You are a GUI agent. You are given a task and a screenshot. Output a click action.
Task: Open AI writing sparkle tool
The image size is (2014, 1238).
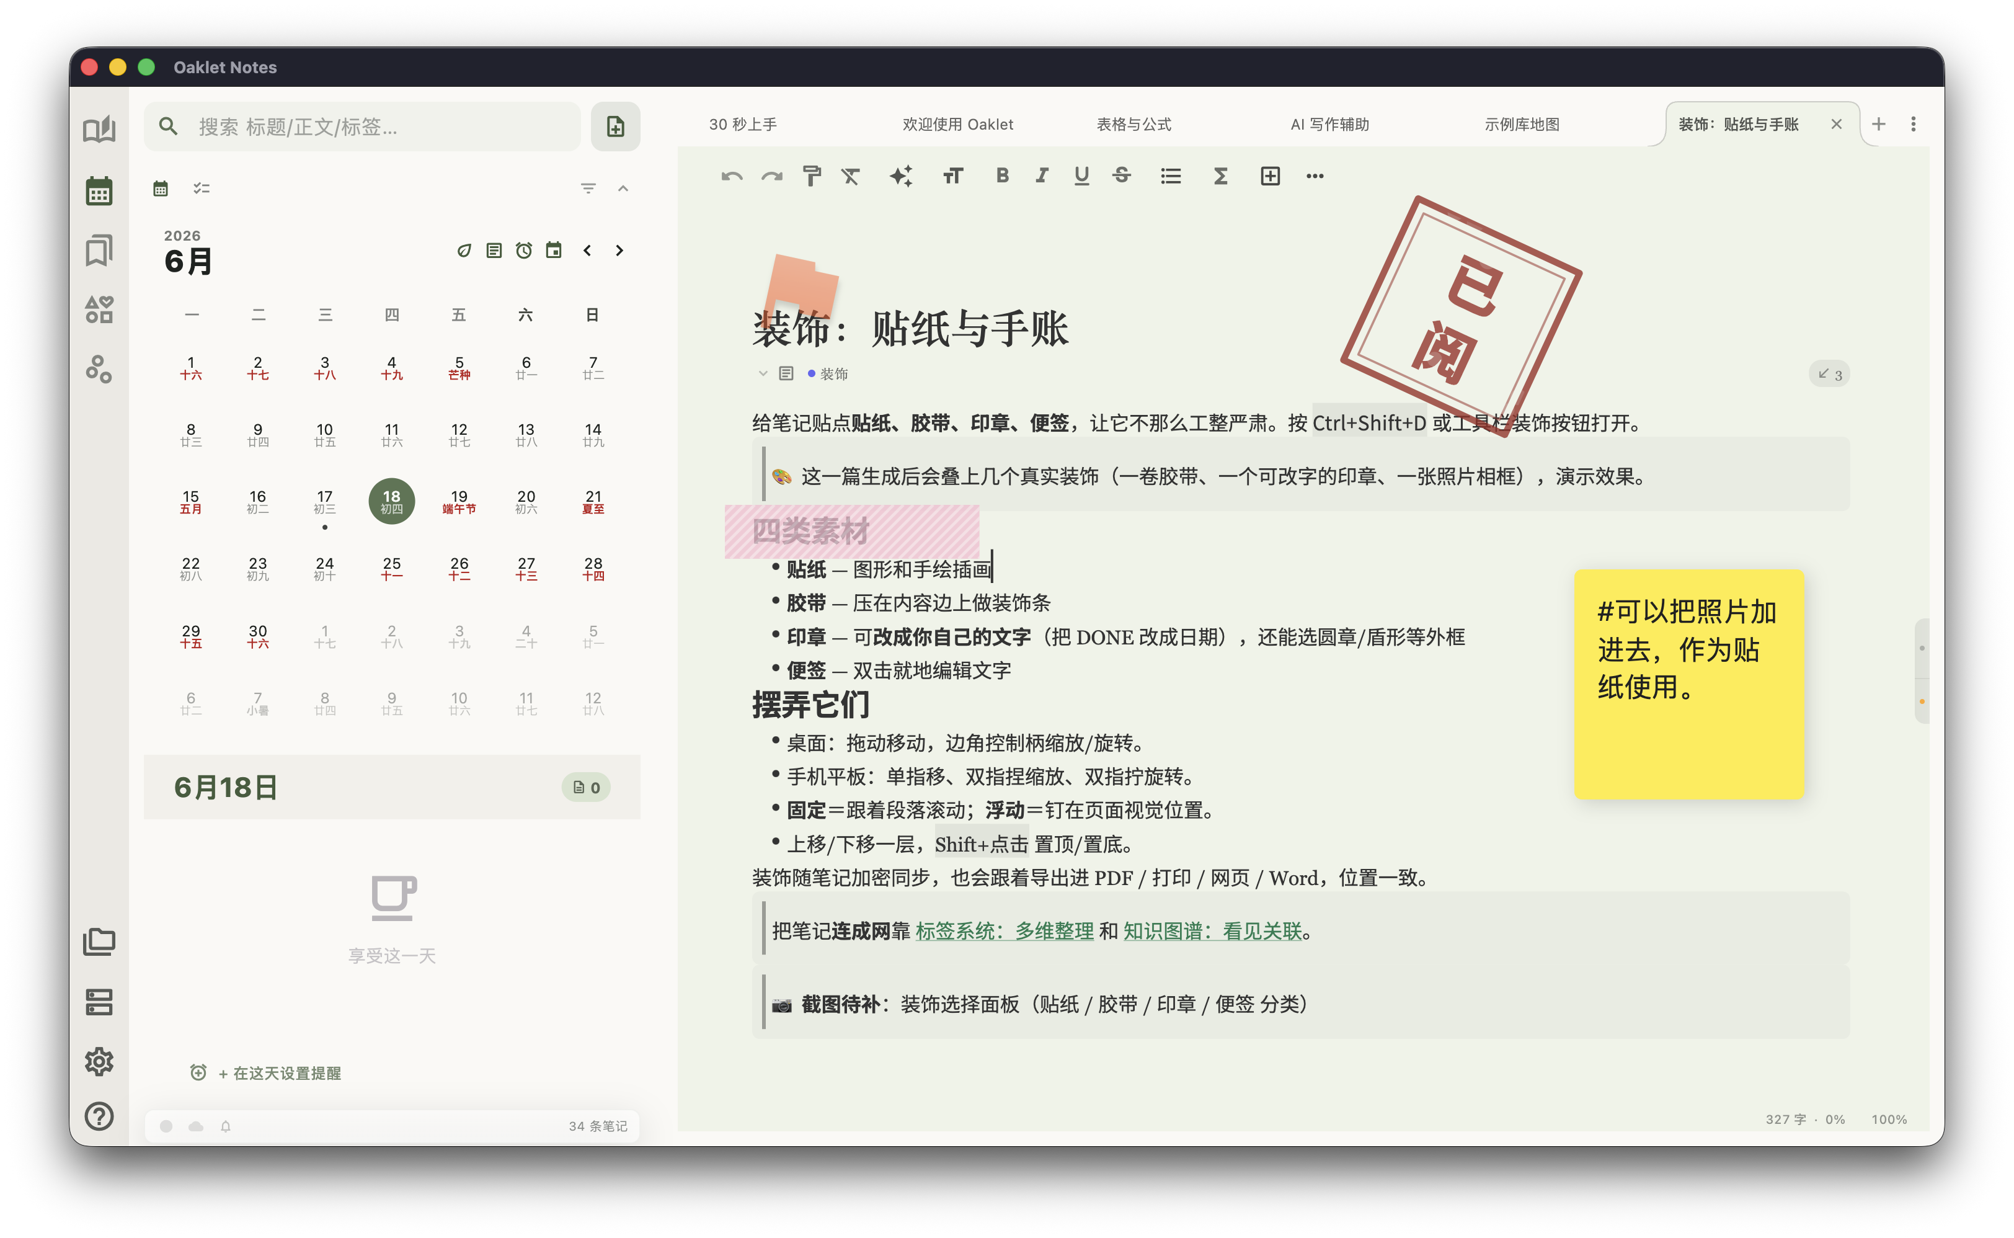point(901,176)
